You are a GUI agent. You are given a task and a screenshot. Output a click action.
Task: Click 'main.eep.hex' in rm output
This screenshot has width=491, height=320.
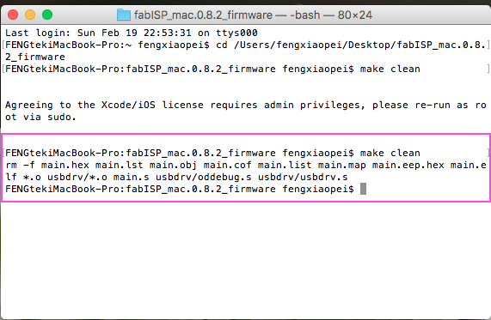408,165
